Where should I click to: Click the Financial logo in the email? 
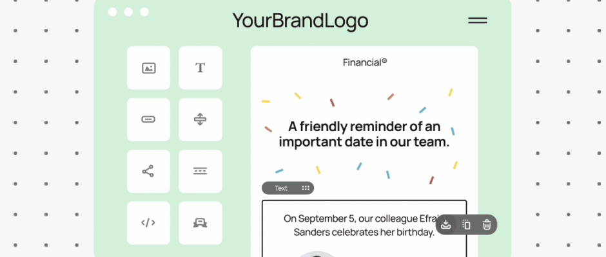[365, 62]
